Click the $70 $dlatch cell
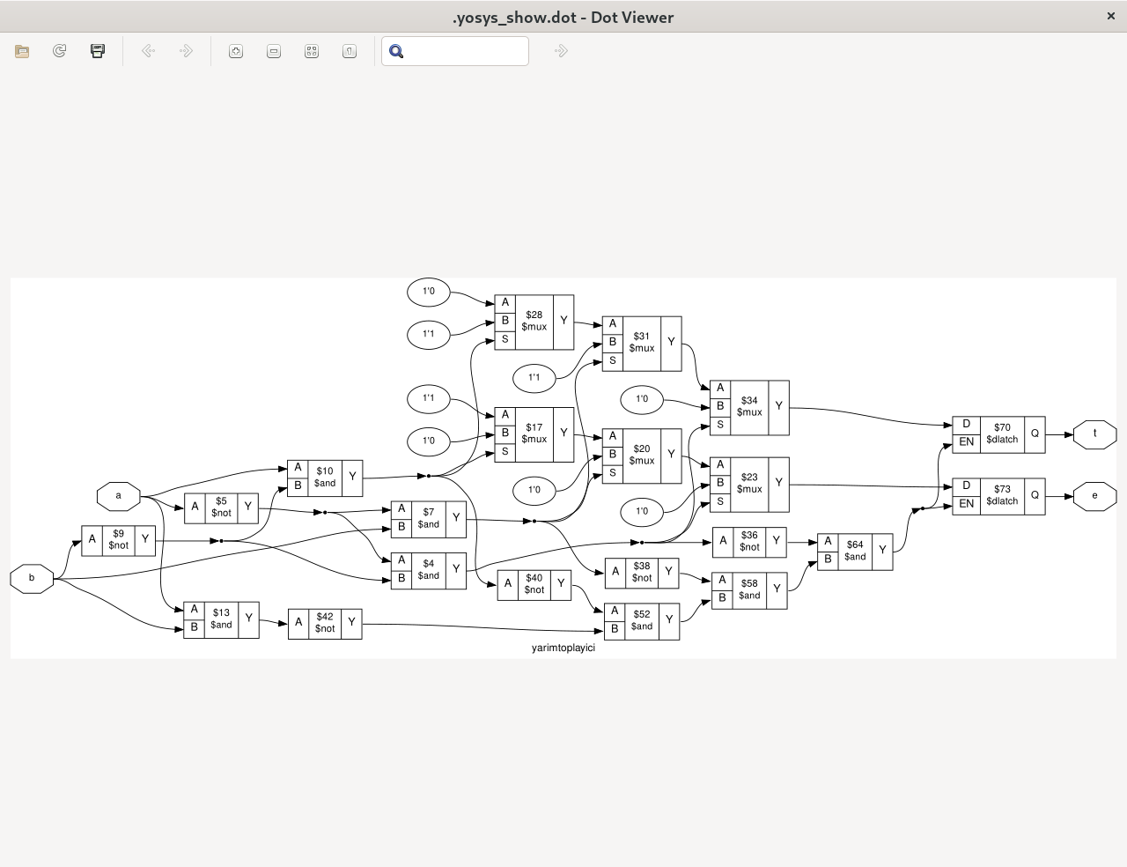Viewport: 1127px width, 867px height. [x=998, y=434]
